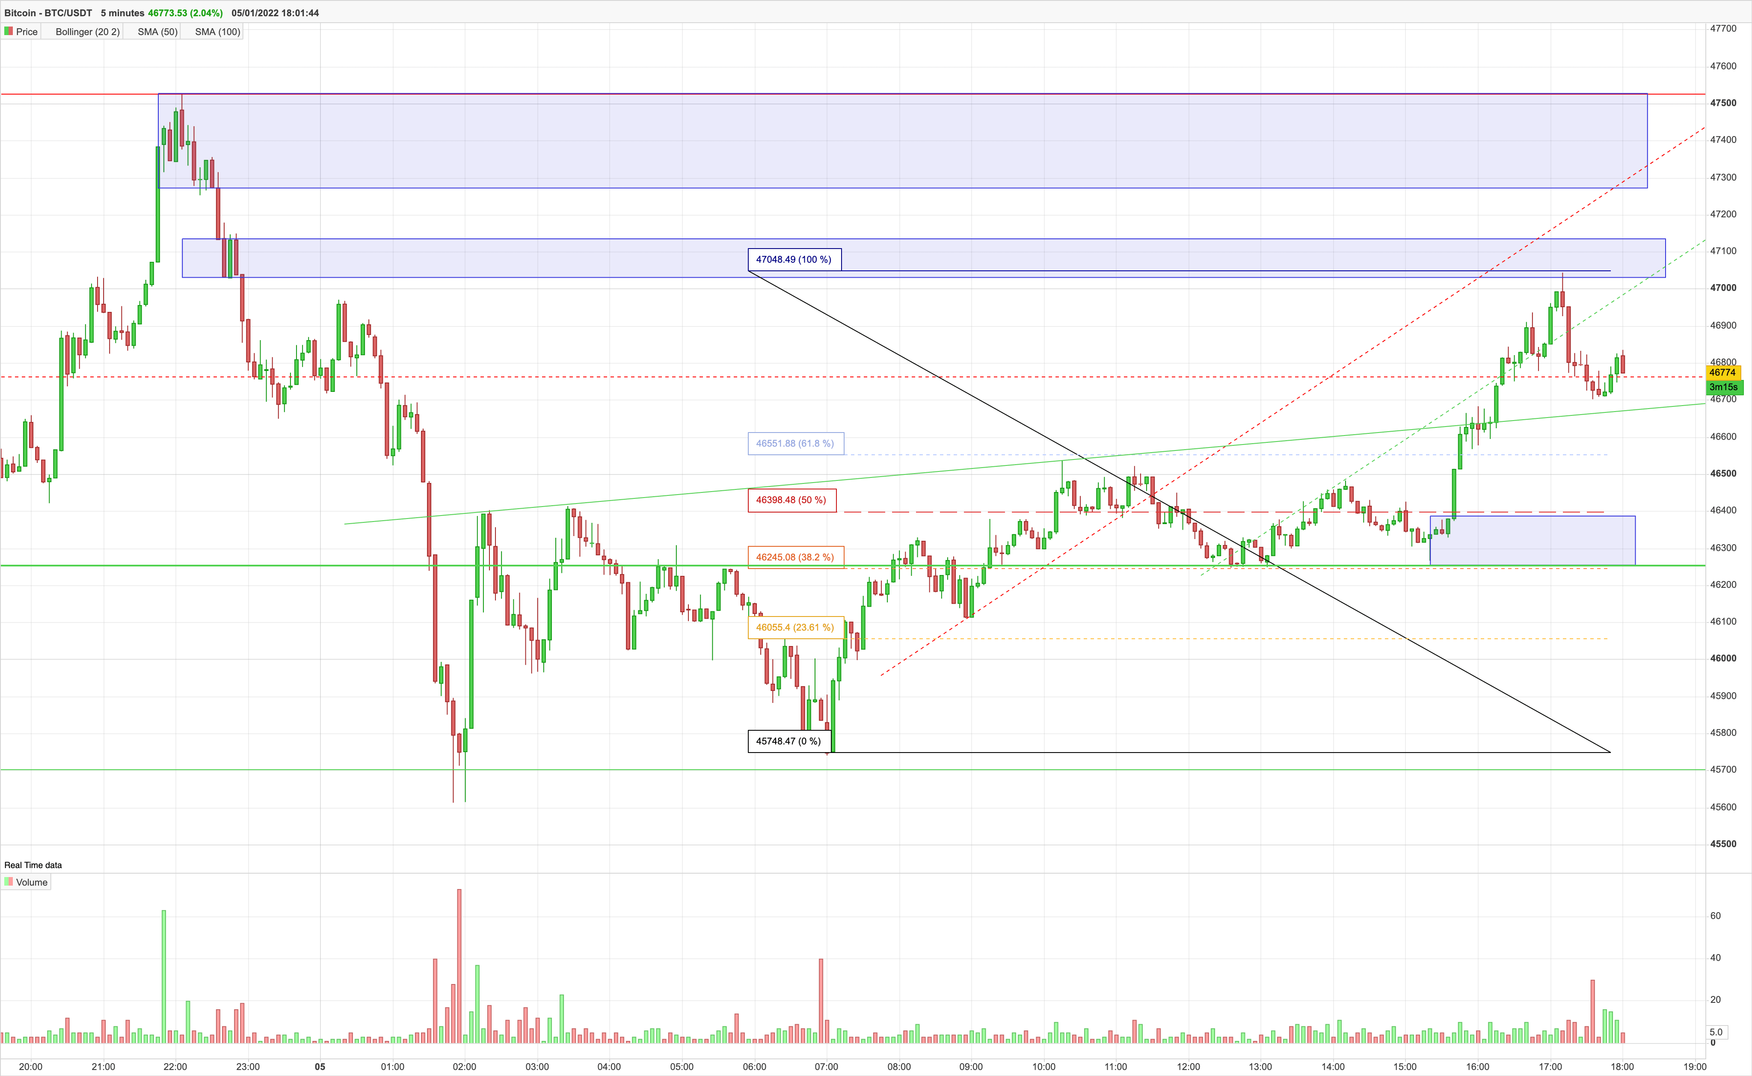This screenshot has height=1076, width=1752.
Task: Toggle the Bollinger (20 2) indicator
Action: (x=83, y=31)
